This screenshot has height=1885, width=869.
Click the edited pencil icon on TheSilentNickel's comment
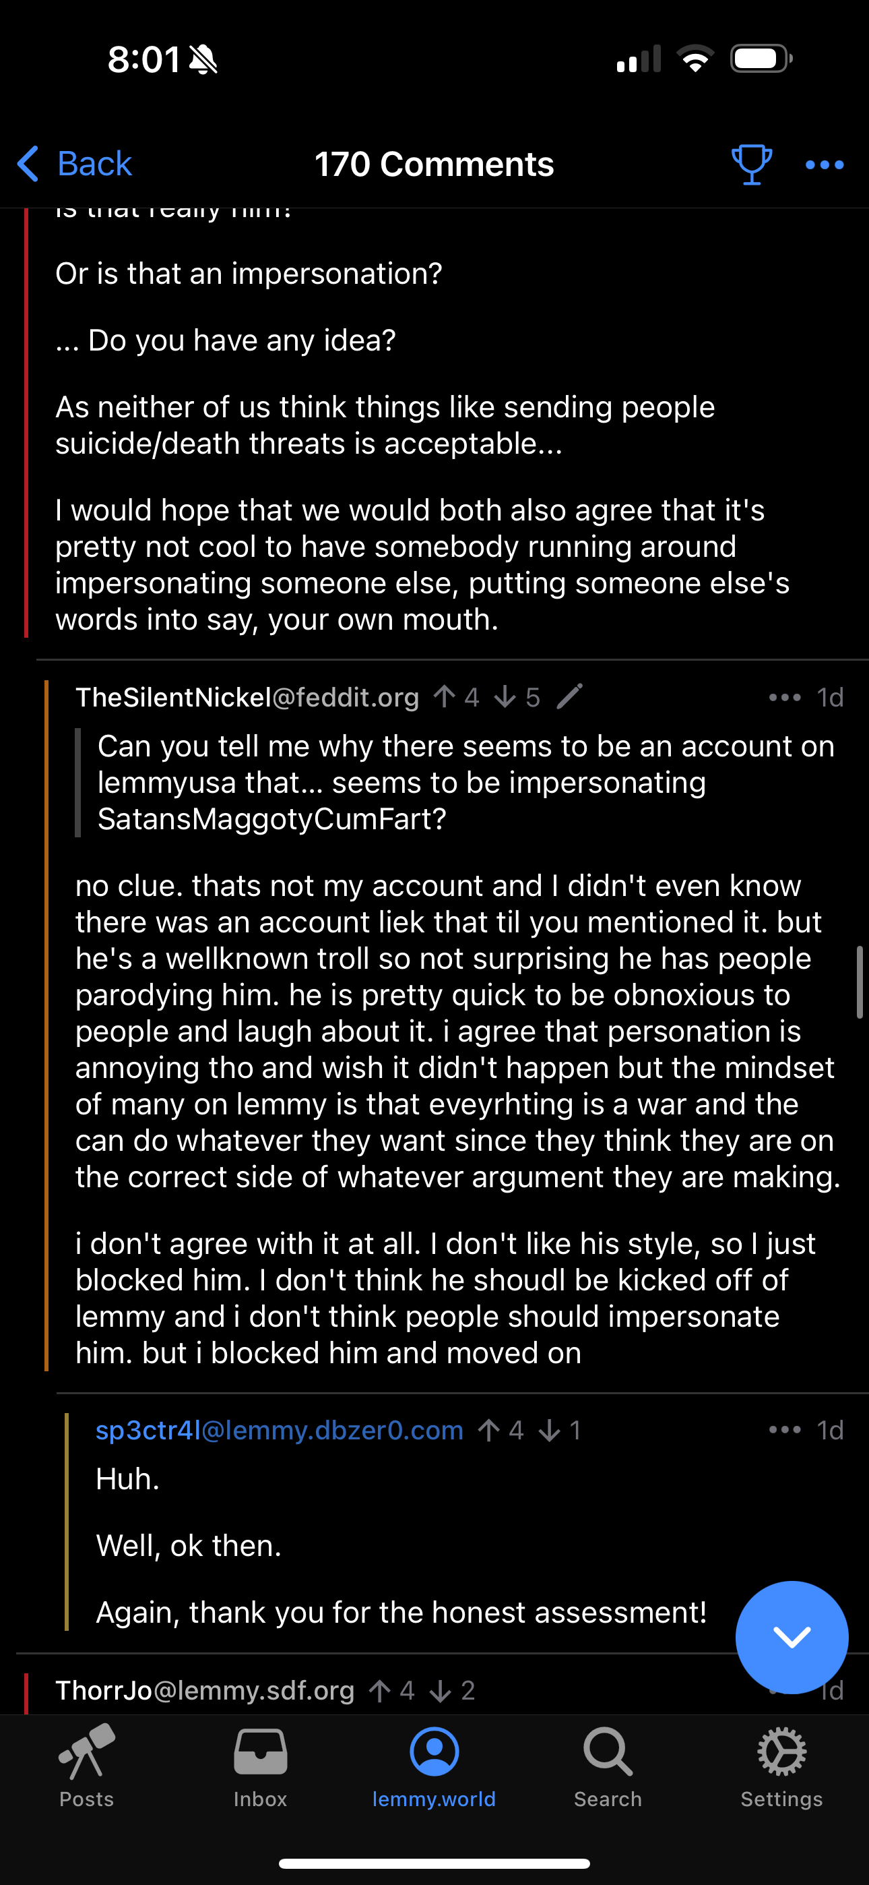click(x=569, y=696)
